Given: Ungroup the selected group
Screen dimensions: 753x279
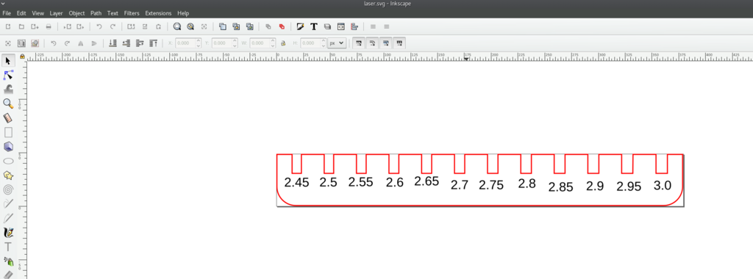Looking at the screenshot, I should tap(282, 27).
